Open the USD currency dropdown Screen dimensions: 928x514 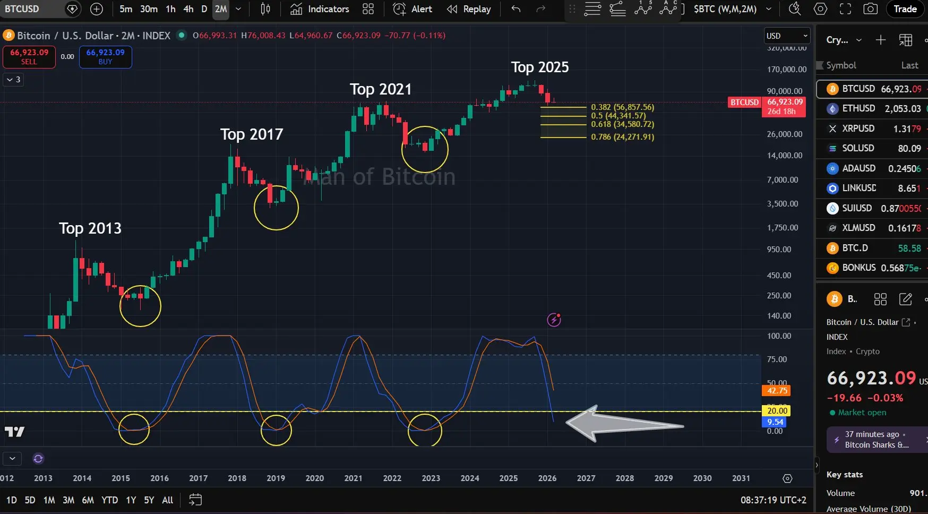click(x=787, y=36)
